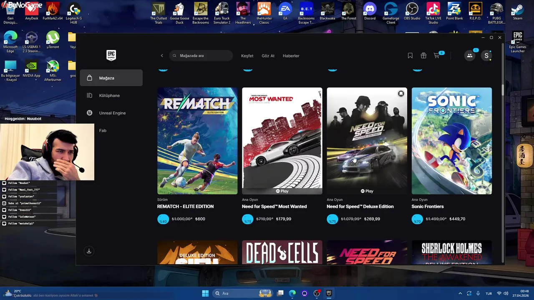Click the %40 discount badge under REMATCH

click(x=163, y=219)
